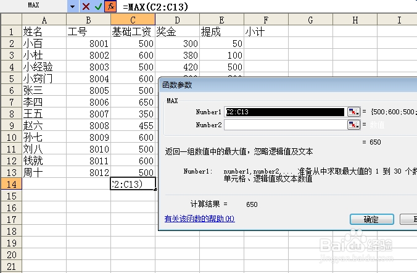Open the function help link 有关该函数的帮助

click(x=199, y=219)
